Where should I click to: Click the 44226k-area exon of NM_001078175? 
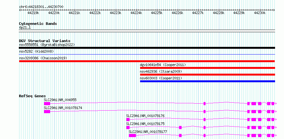[180, 128]
